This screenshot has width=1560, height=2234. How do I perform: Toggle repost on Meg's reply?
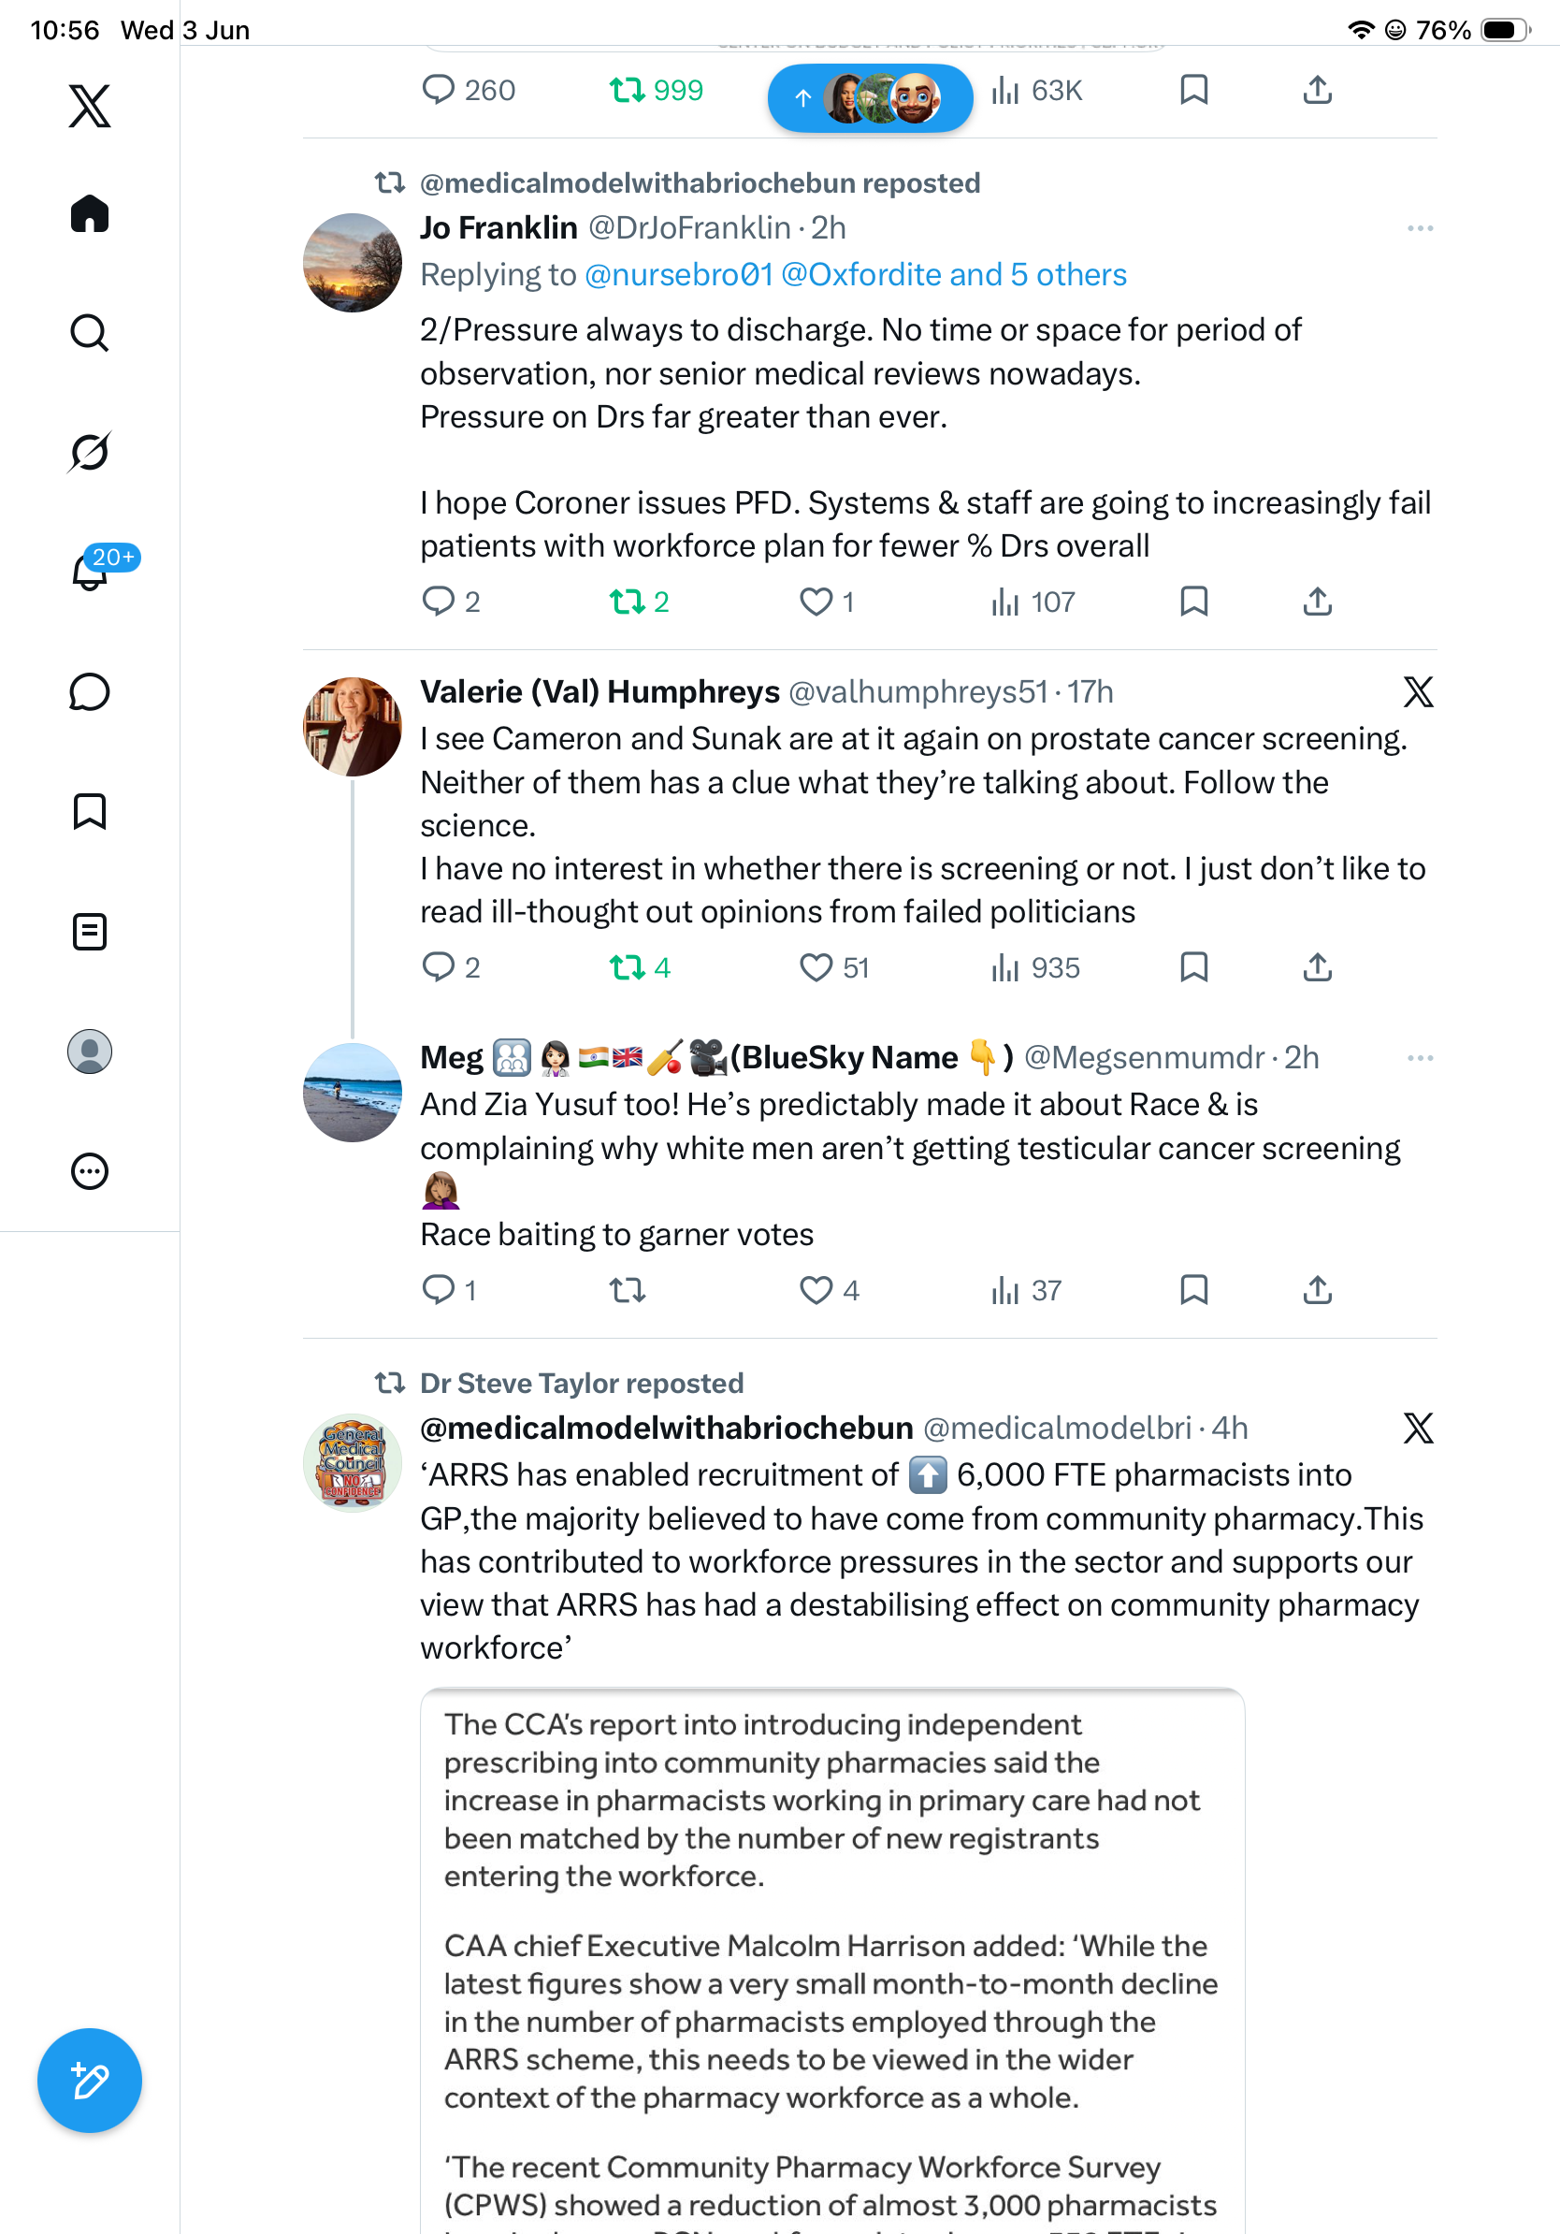pos(628,1290)
